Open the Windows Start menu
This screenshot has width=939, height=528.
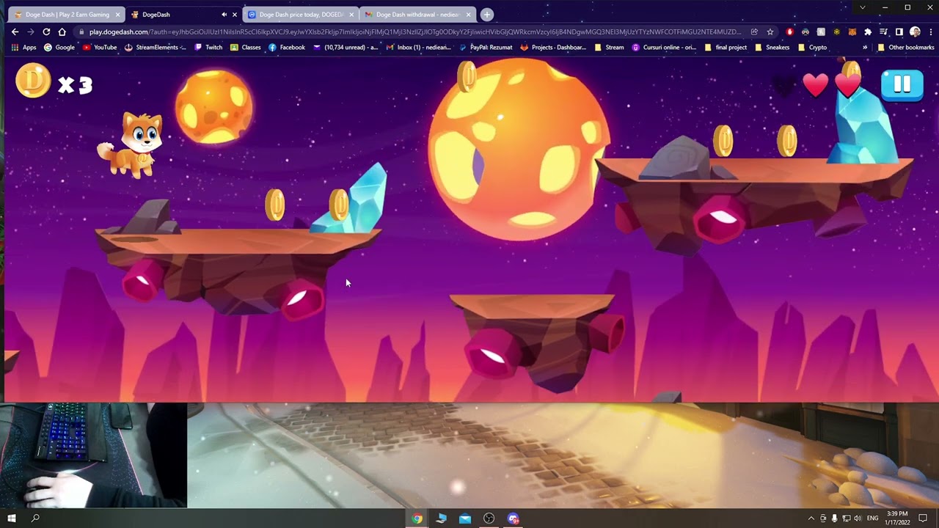point(12,518)
